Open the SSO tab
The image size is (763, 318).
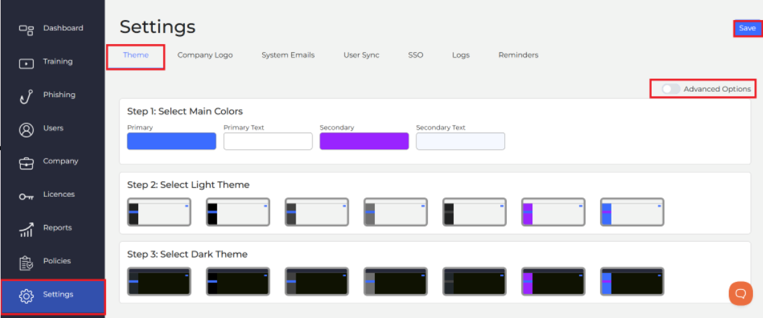pos(416,55)
